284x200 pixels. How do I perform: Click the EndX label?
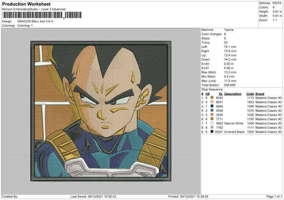(205, 64)
